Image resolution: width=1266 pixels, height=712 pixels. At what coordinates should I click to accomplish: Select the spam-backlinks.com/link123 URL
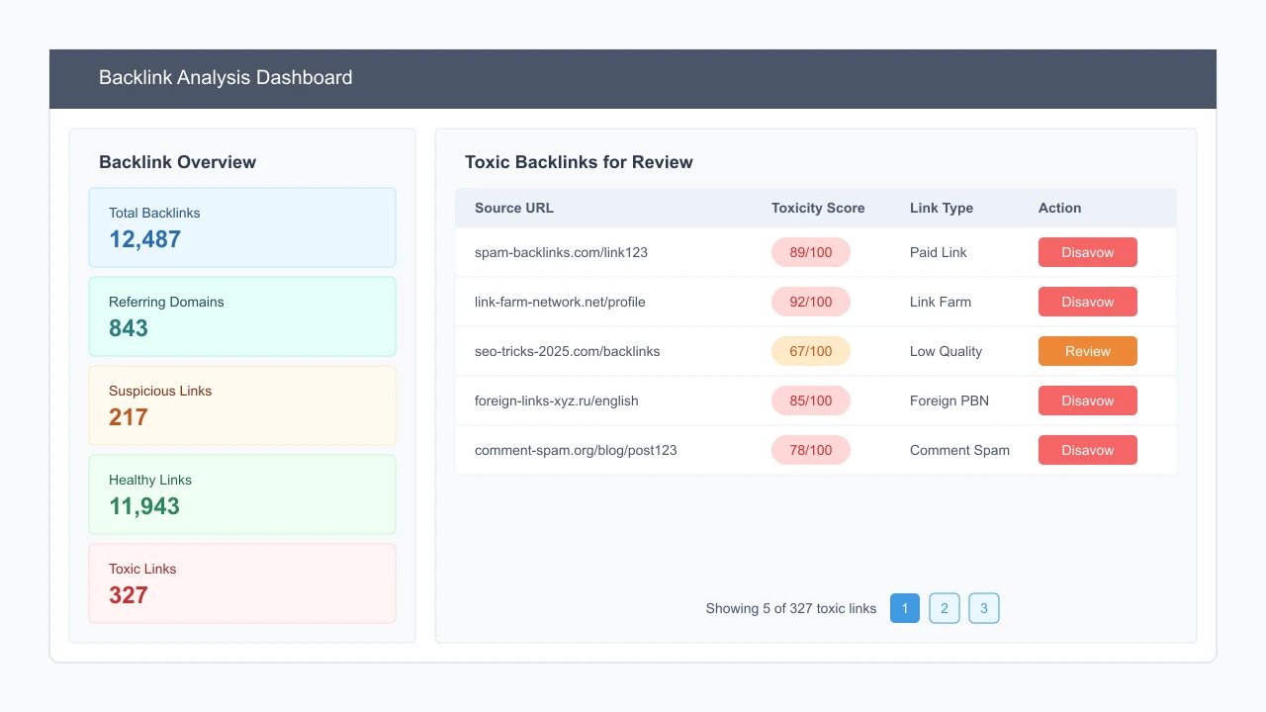561,252
